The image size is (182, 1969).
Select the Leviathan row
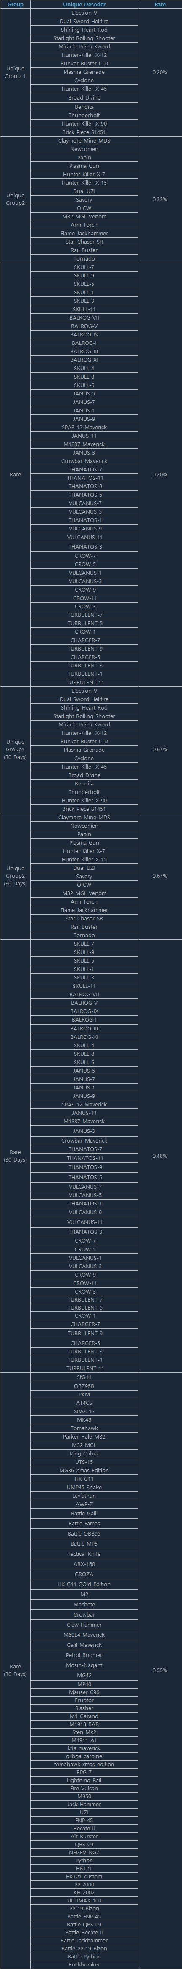point(84,1496)
